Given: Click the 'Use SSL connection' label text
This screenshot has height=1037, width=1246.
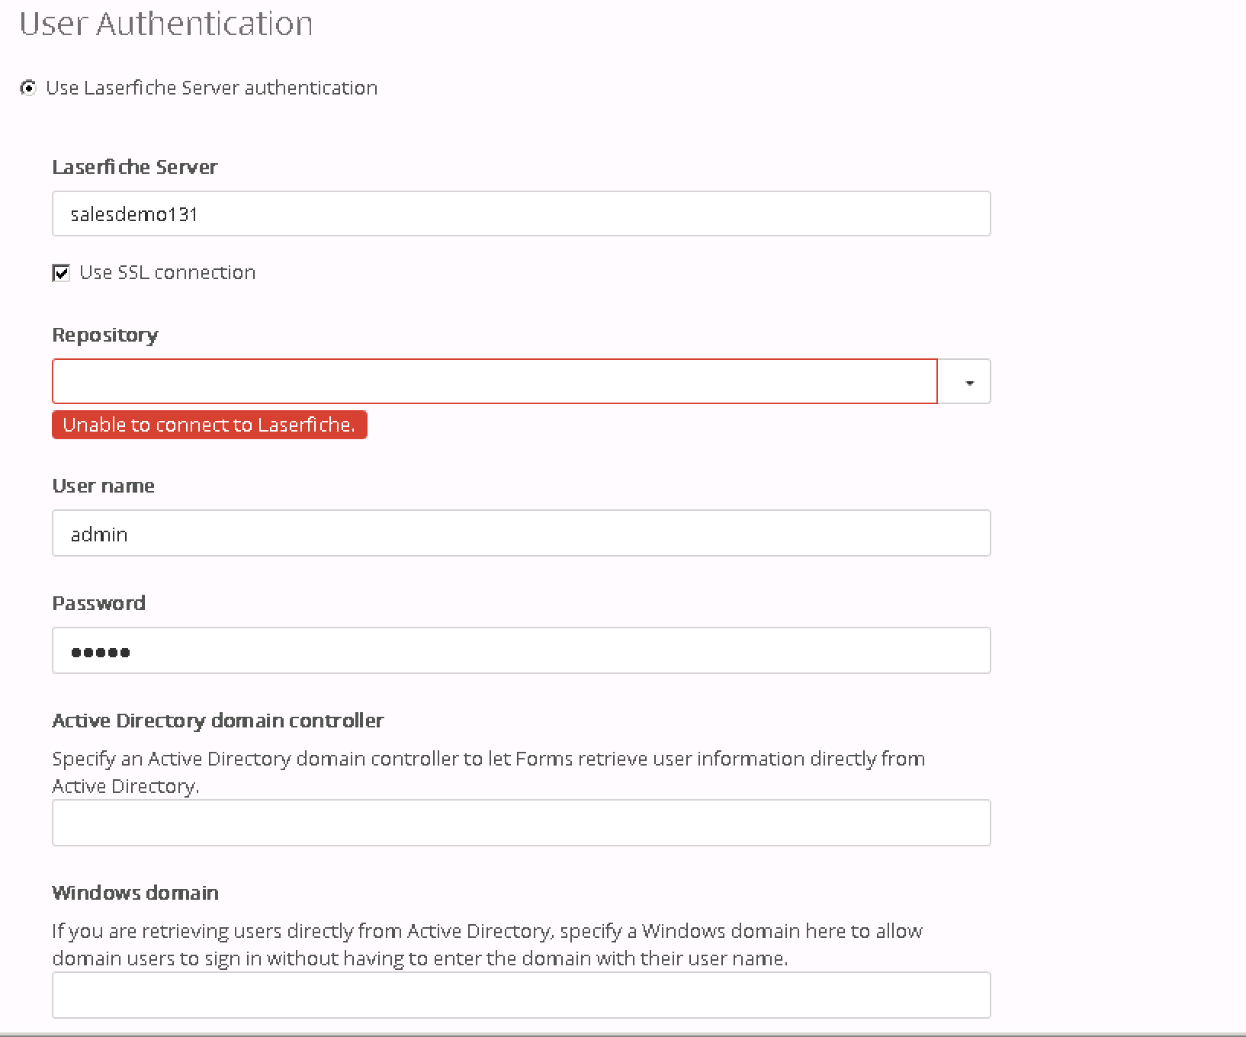Looking at the screenshot, I should pyautogui.click(x=167, y=273).
